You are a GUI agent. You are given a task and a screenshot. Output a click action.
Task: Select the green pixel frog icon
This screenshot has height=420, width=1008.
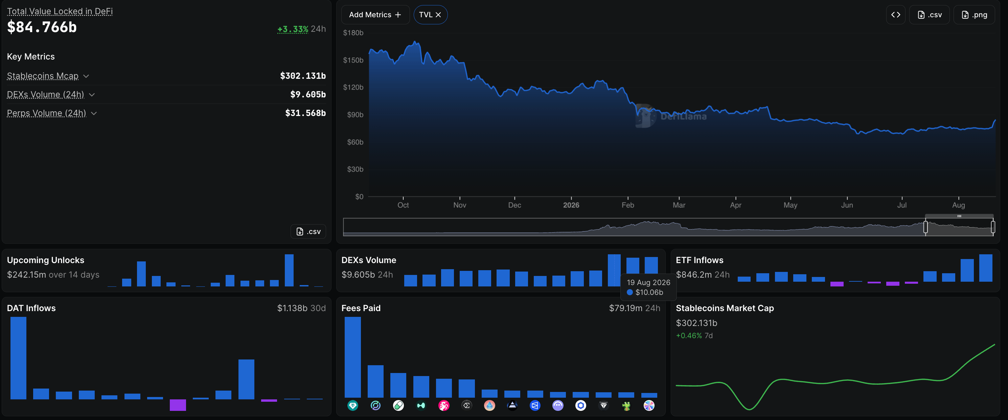(626, 405)
